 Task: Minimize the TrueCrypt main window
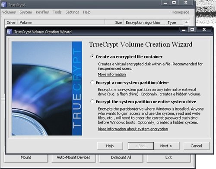pos(165,3)
